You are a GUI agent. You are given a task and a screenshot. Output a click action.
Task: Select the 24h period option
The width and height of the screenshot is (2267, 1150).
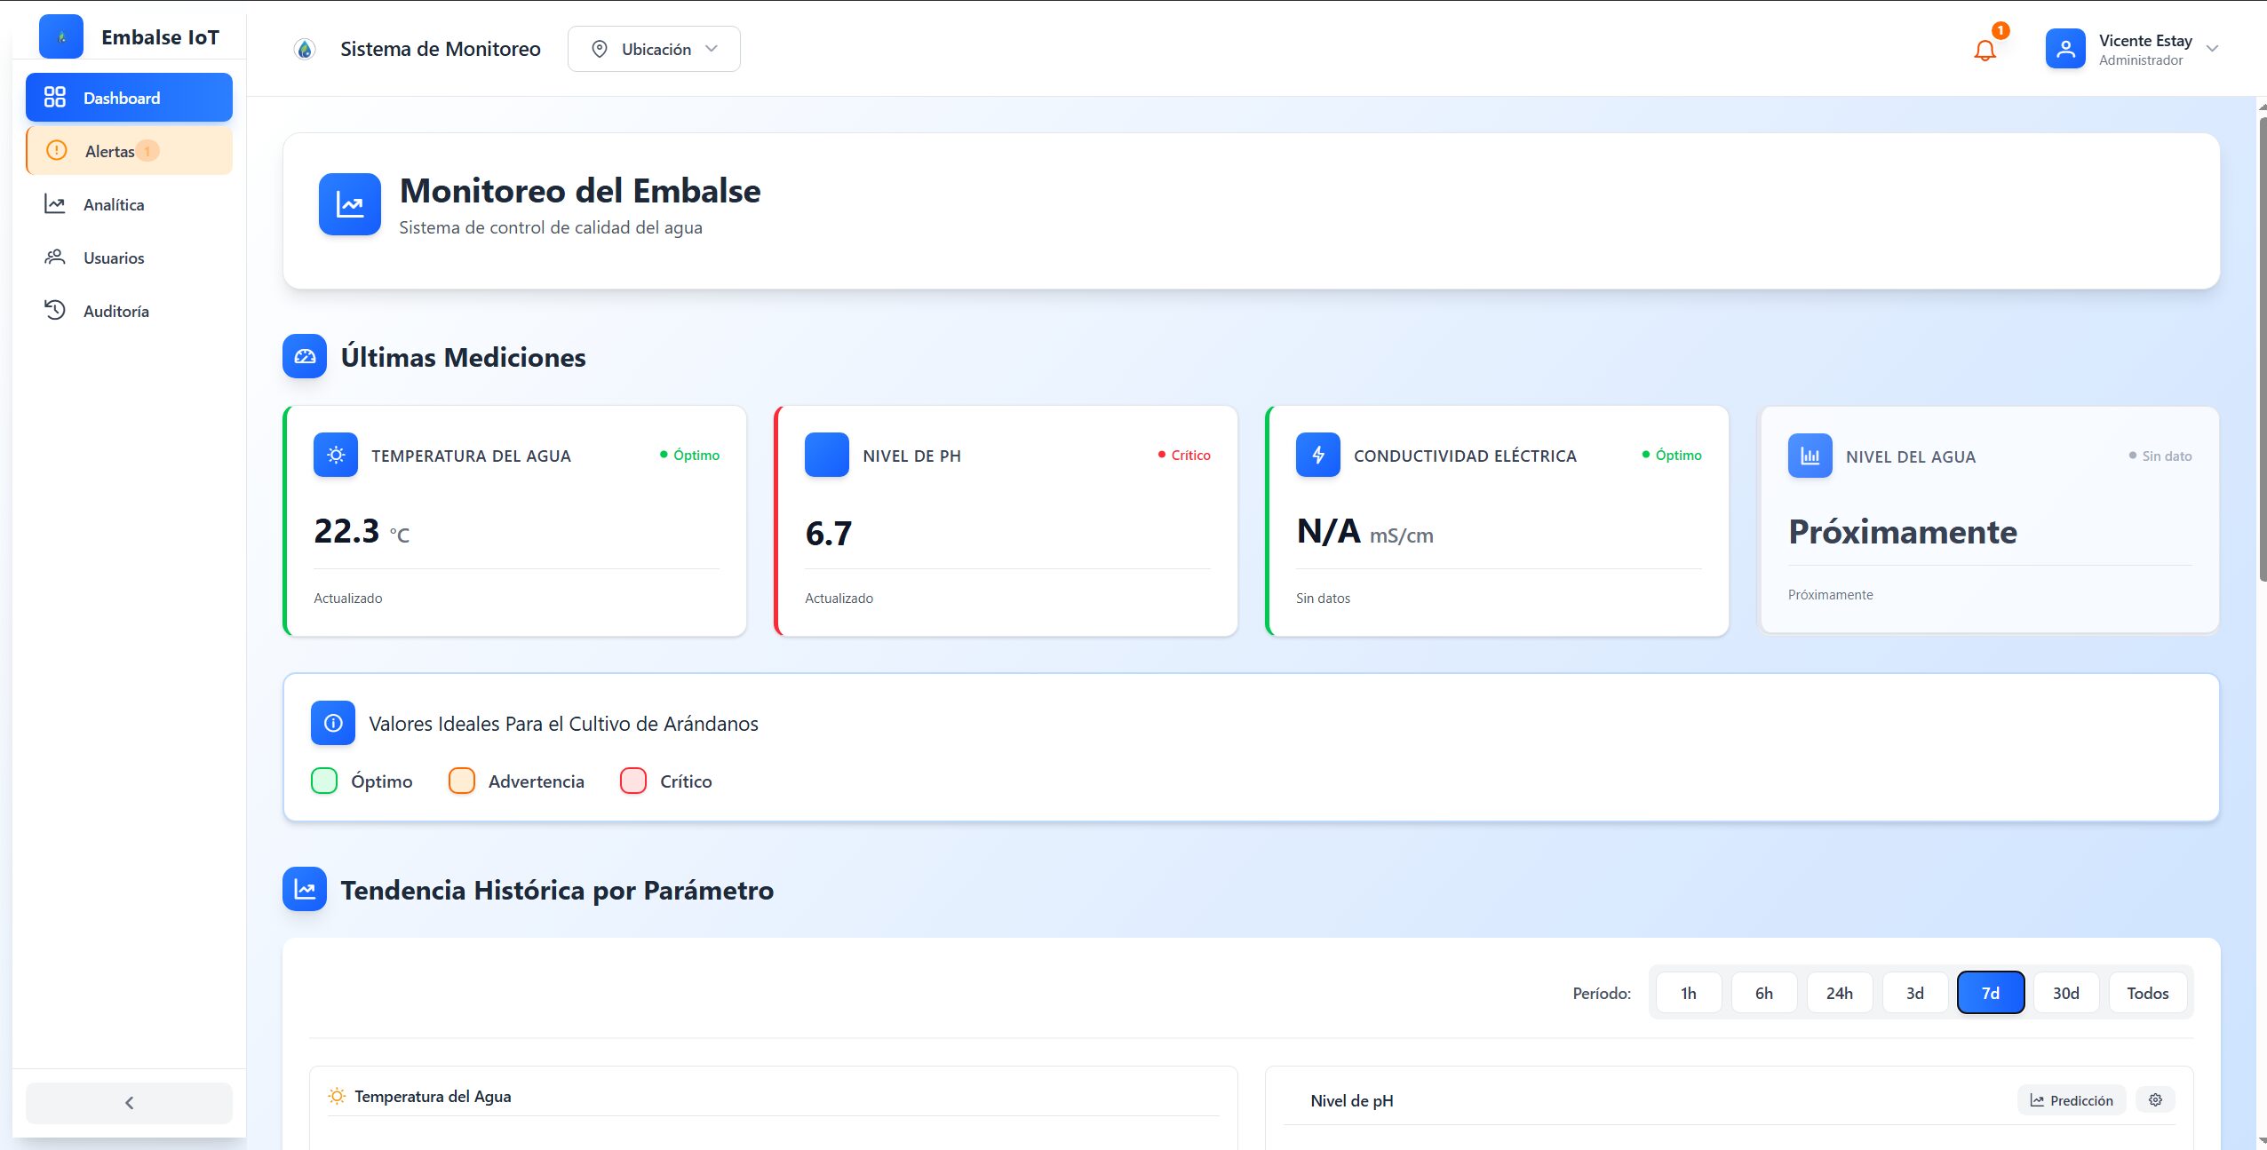[x=1839, y=993]
